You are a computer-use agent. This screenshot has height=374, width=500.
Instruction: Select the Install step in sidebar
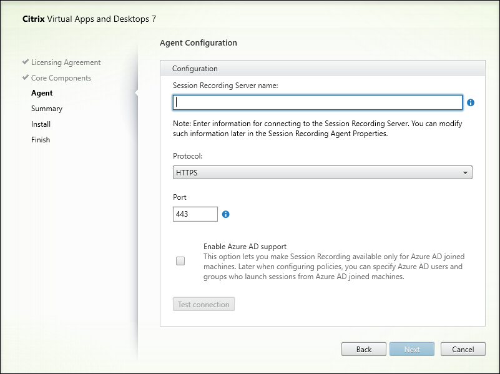coord(41,124)
